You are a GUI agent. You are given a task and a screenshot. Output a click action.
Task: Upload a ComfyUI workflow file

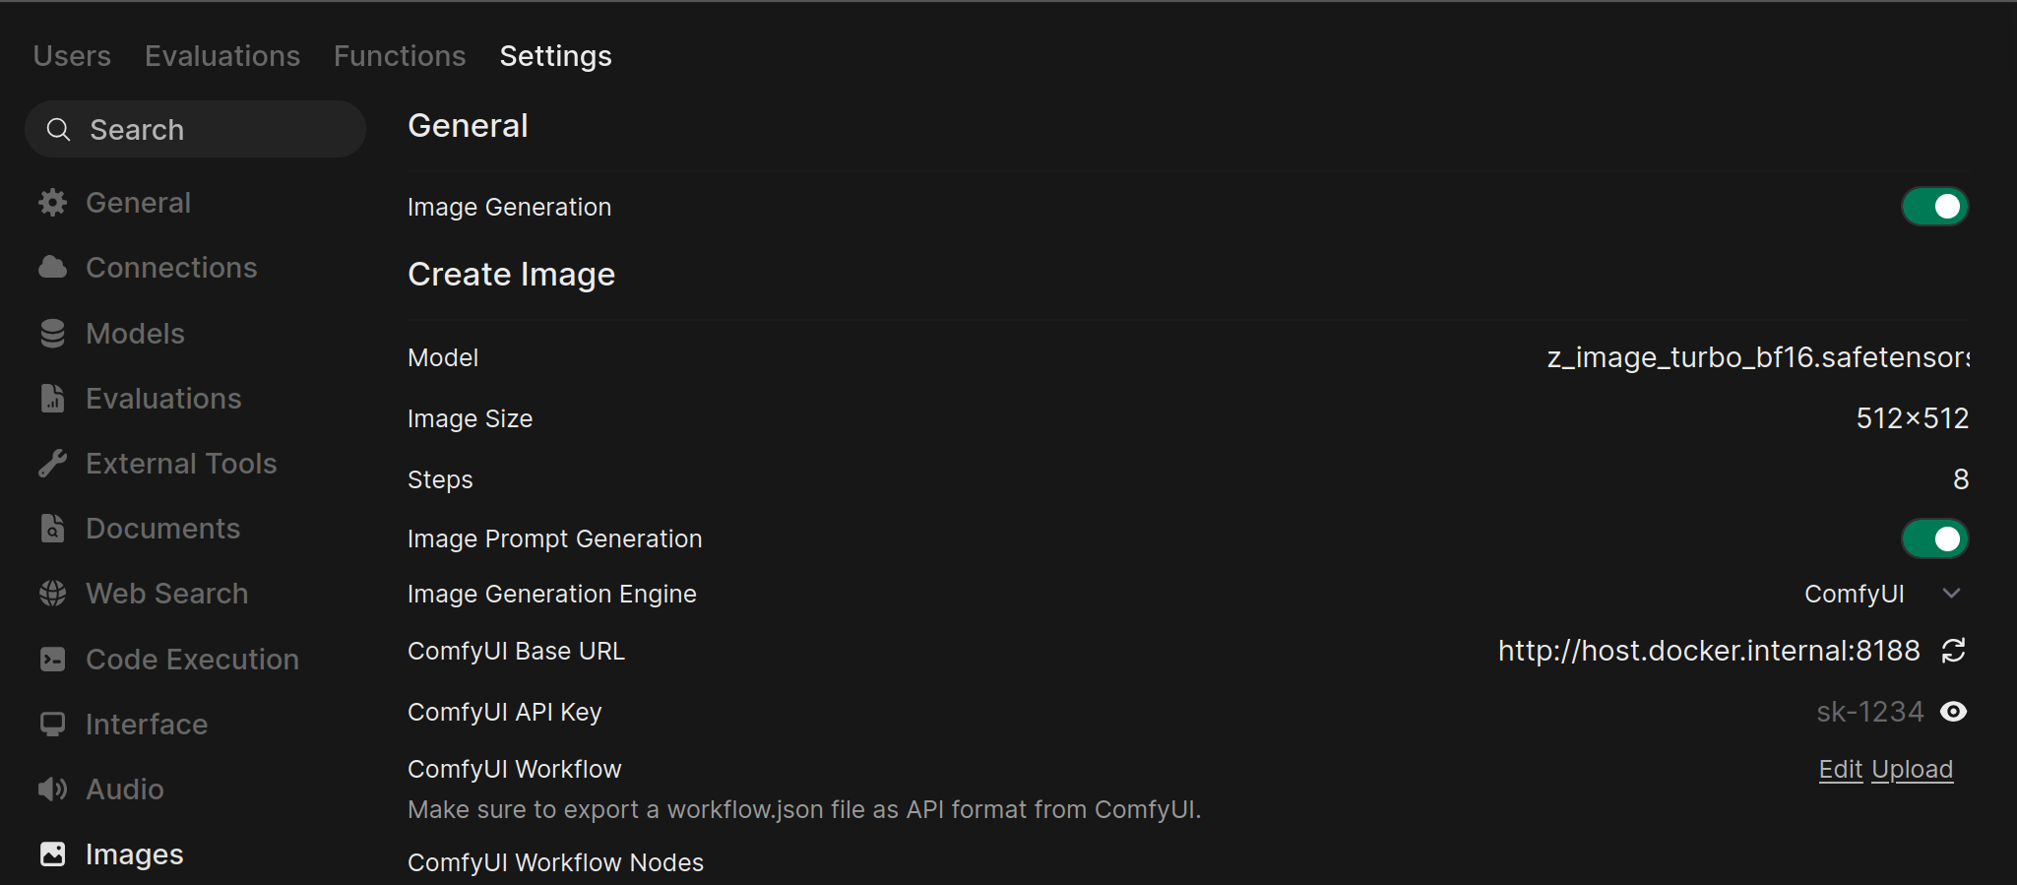1913,769
